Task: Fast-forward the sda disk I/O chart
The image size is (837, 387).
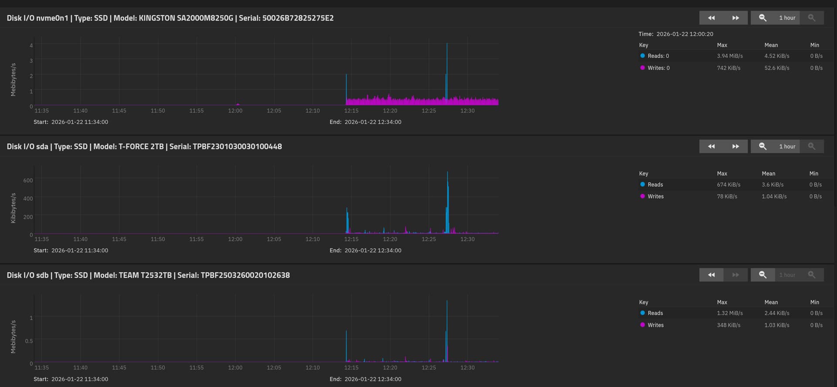Action: (x=735, y=146)
